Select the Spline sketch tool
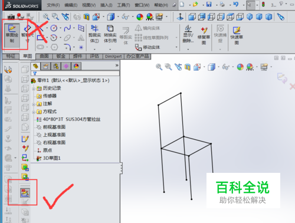Screen dimensions: 295x223 [67, 28]
